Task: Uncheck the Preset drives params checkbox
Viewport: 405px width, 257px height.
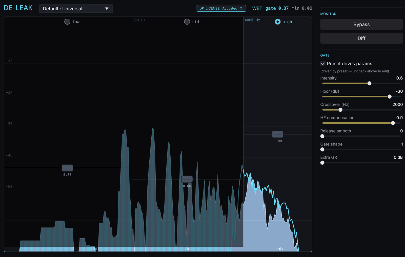Action: point(323,64)
